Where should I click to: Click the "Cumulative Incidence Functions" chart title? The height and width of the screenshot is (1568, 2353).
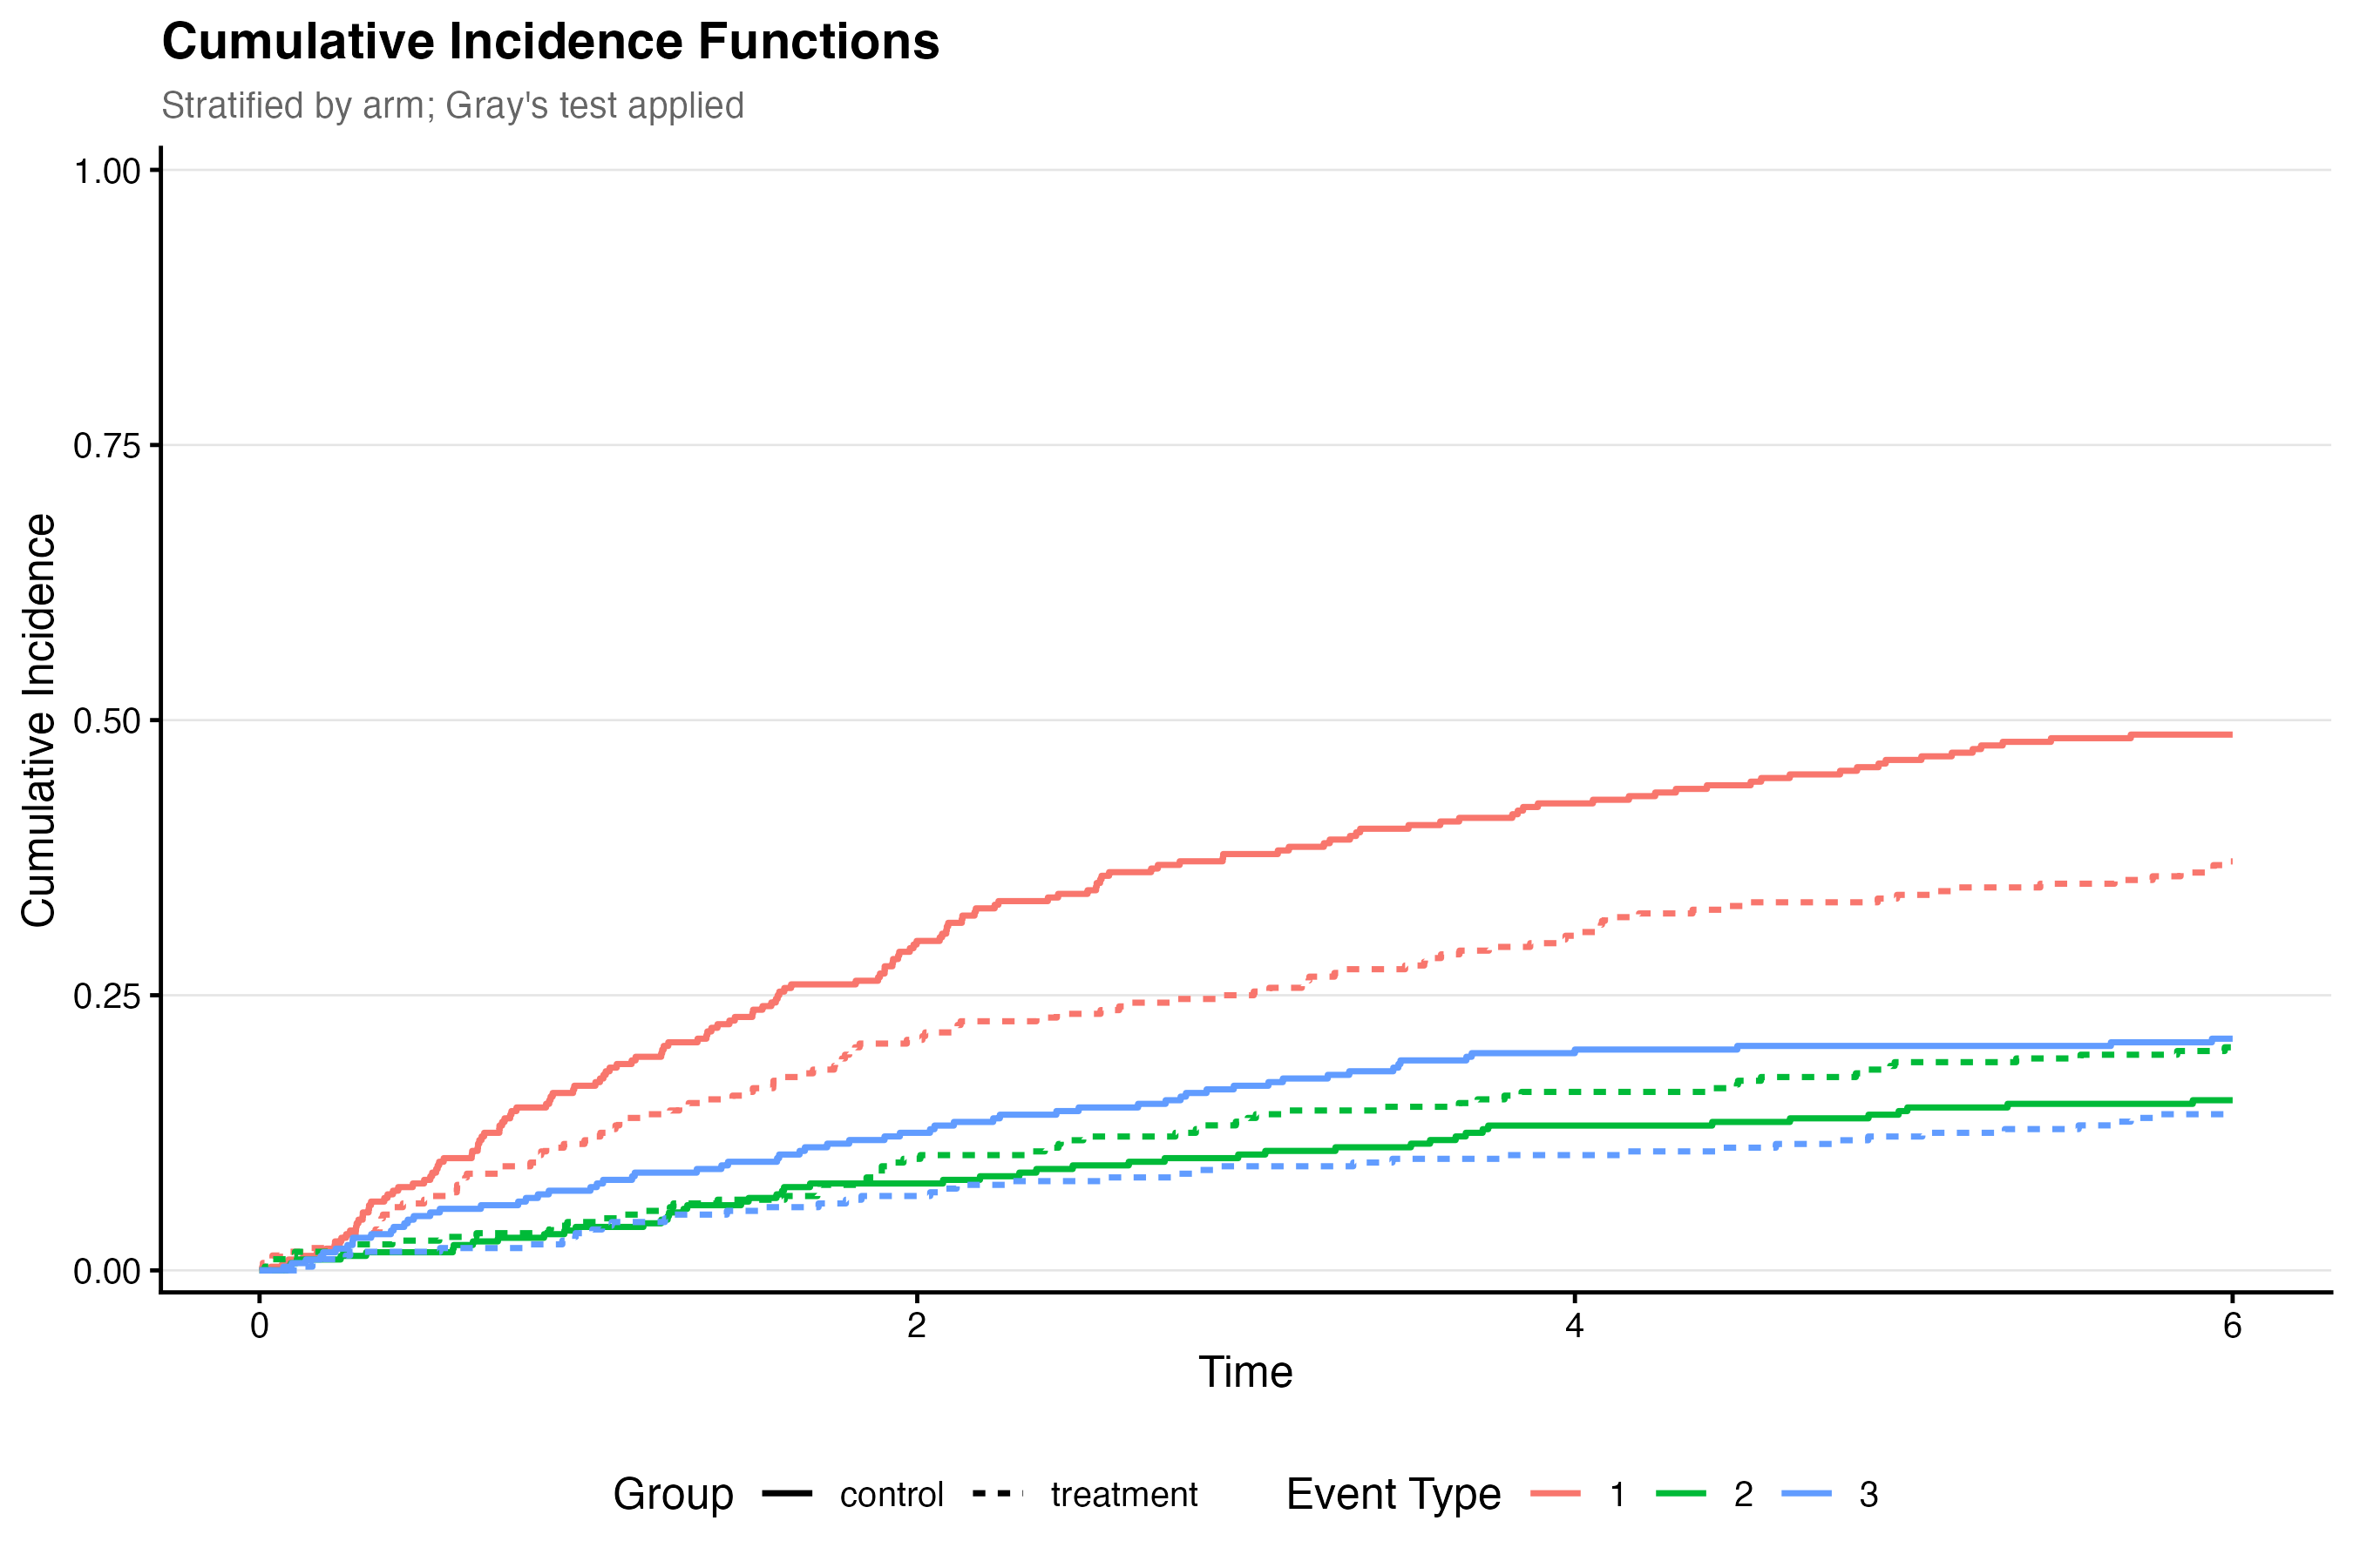click(x=550, y=42)
